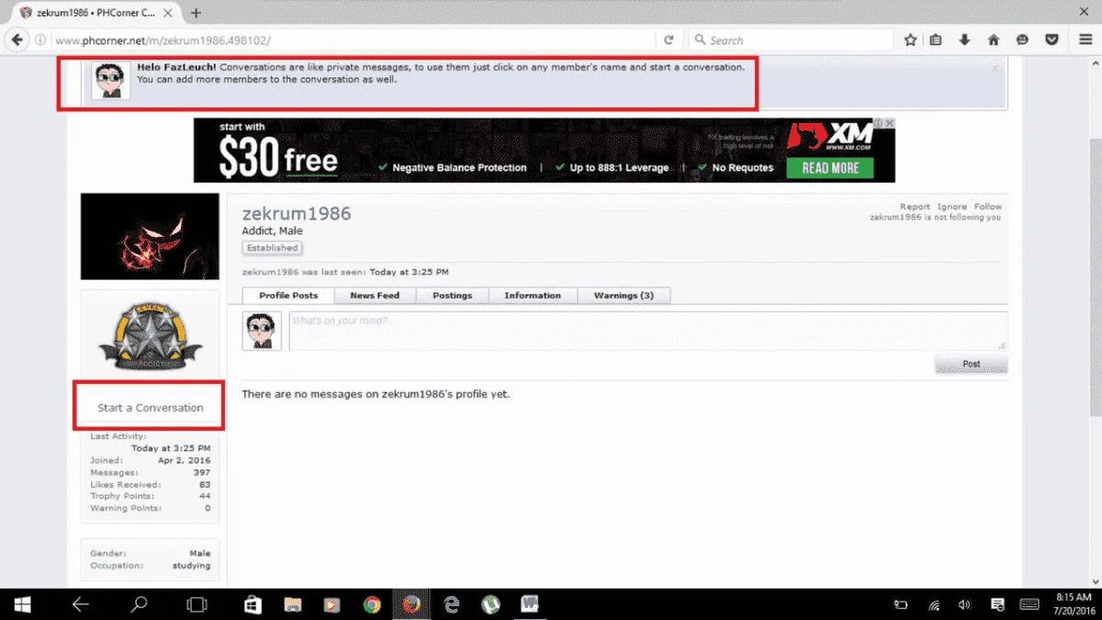Screen dimensions: 1102x620
Task: Open Microsoft Edge from the taskbar
Action: pyautogui.click(x=452, y=604)
